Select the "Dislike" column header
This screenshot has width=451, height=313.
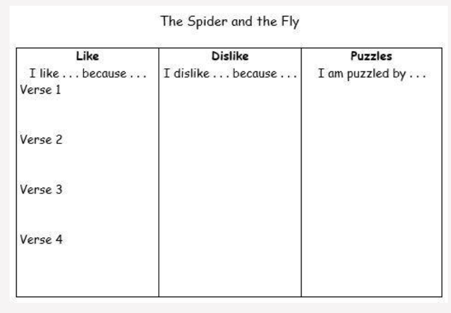230,55
